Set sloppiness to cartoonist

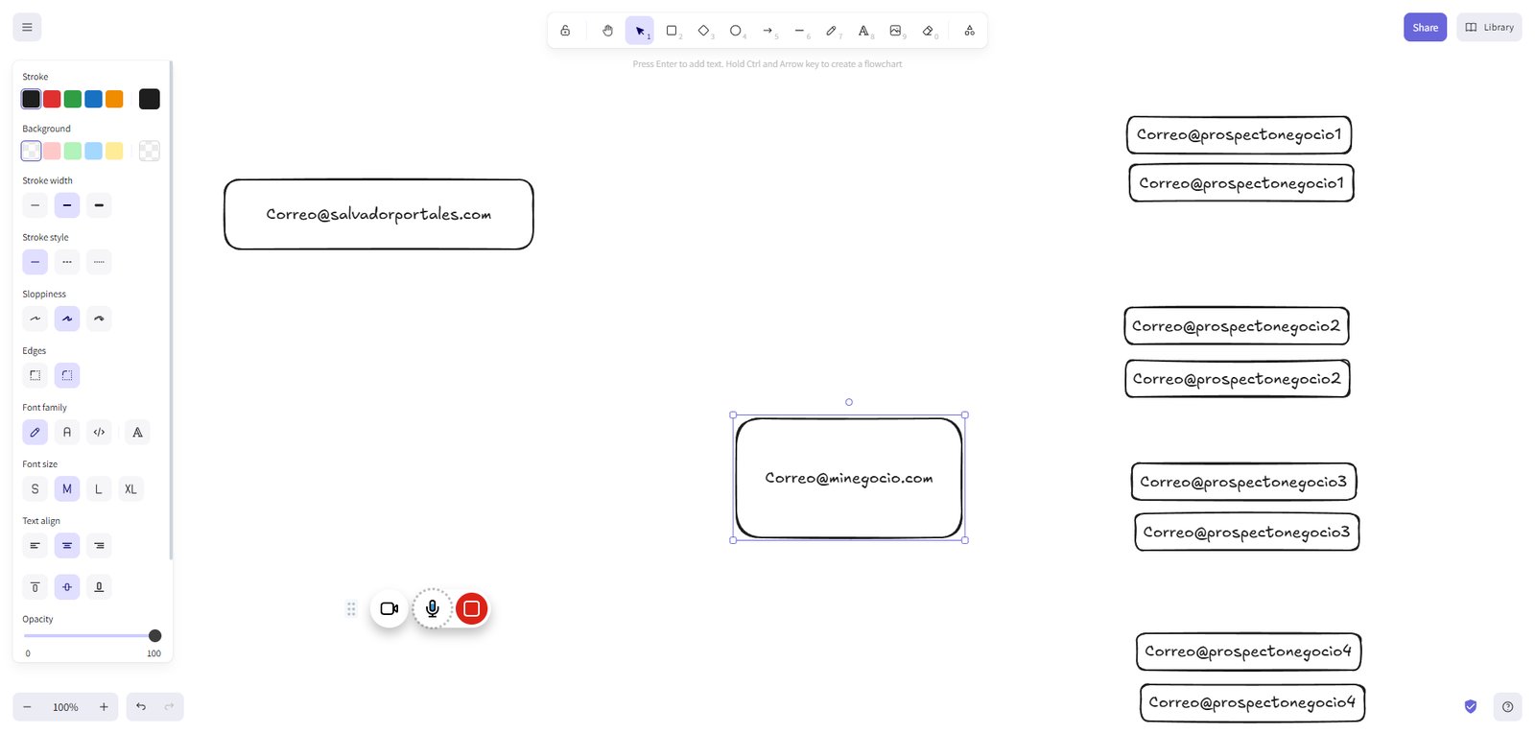point(99,319)
